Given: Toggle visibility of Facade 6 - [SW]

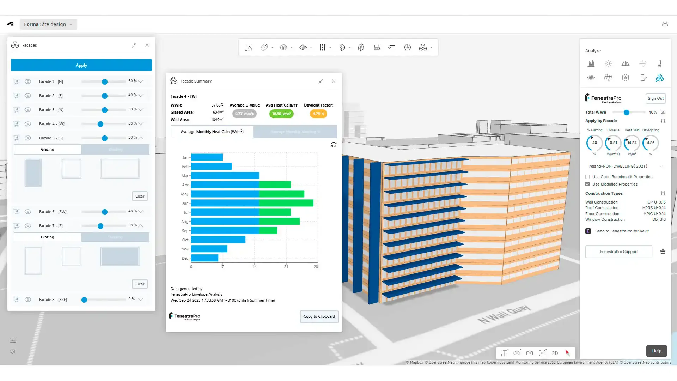Looking at the screenshot, I should pyautogui.click(x=28, y=212).
